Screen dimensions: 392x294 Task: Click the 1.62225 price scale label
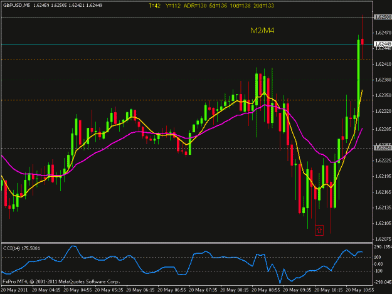coord(383,160)
